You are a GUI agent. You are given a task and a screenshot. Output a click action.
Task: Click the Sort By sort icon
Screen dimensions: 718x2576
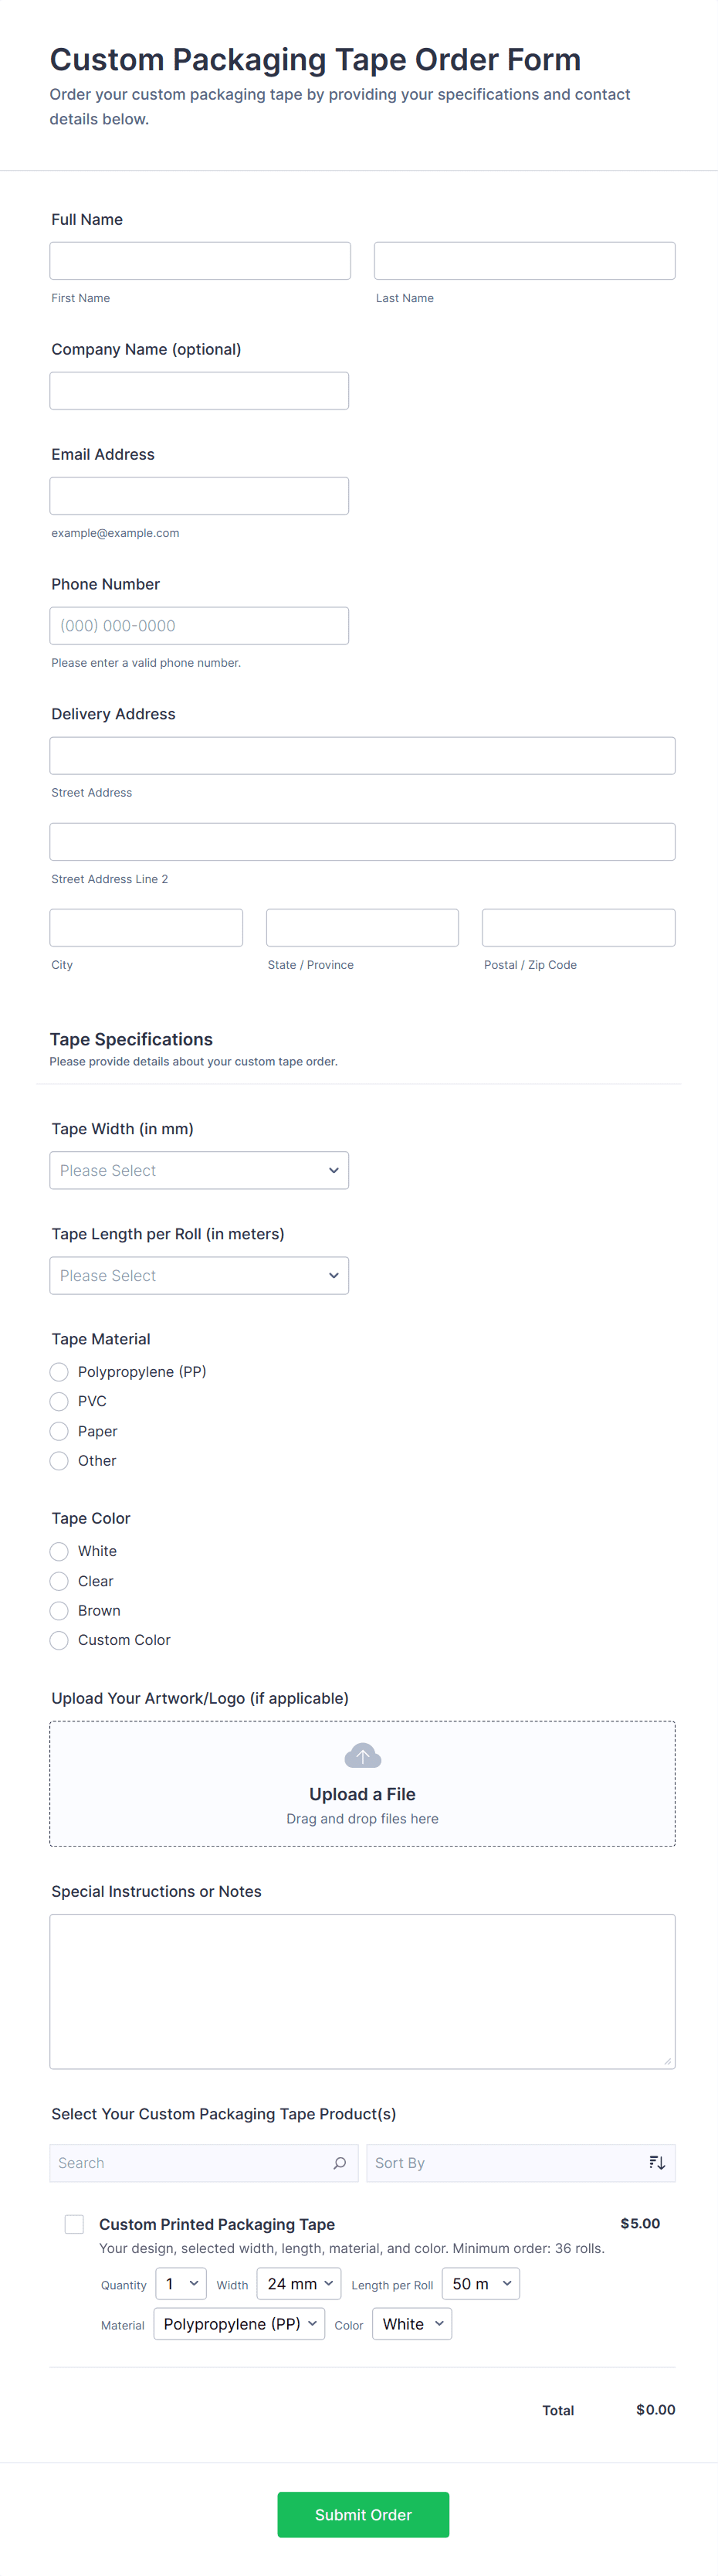pyautogui.click(x=656, y=2163)
